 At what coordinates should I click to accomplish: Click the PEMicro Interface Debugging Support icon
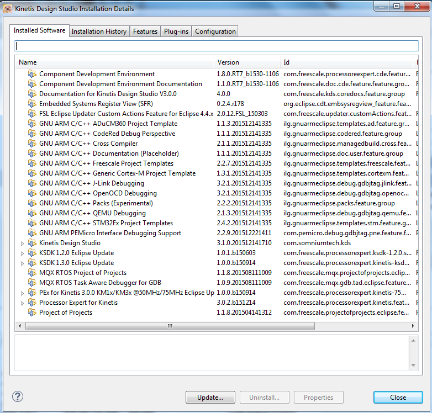32,232
